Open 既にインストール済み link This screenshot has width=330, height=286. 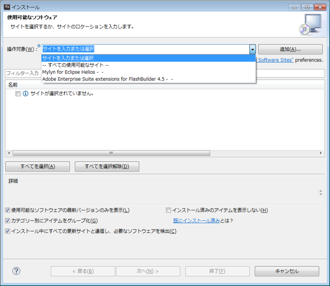197,220
